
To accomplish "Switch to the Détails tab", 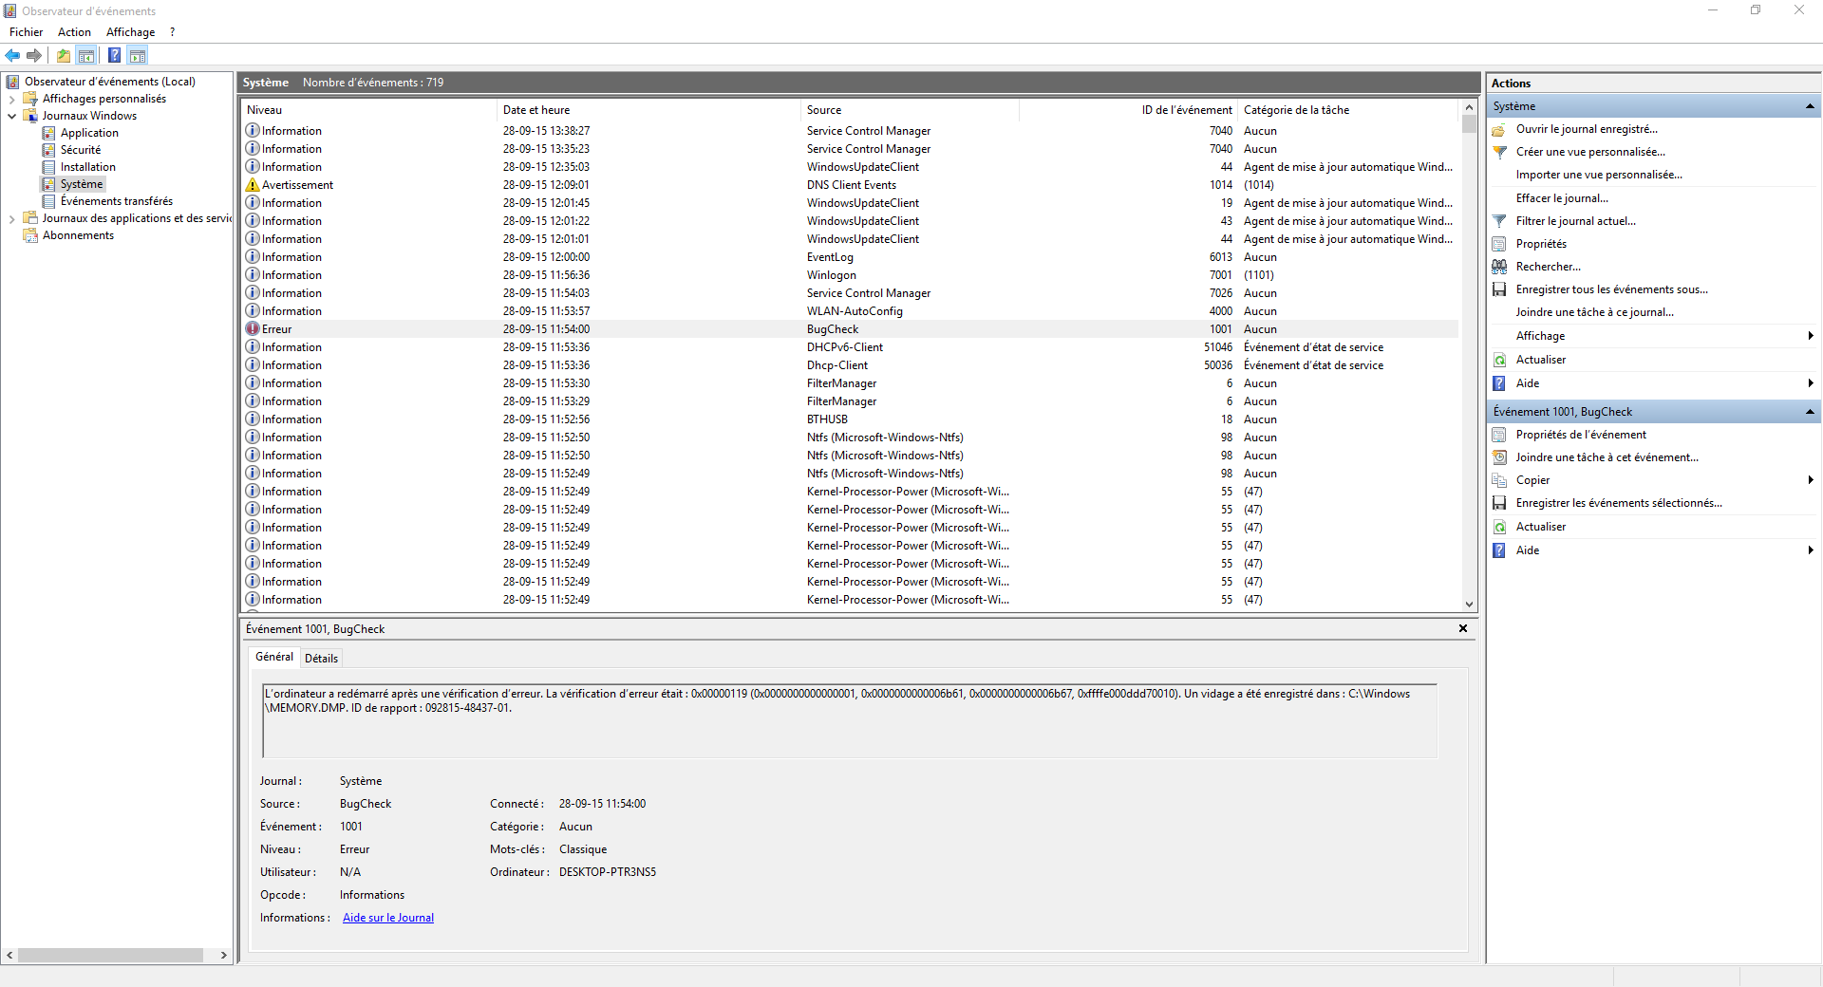I will 321,658.
